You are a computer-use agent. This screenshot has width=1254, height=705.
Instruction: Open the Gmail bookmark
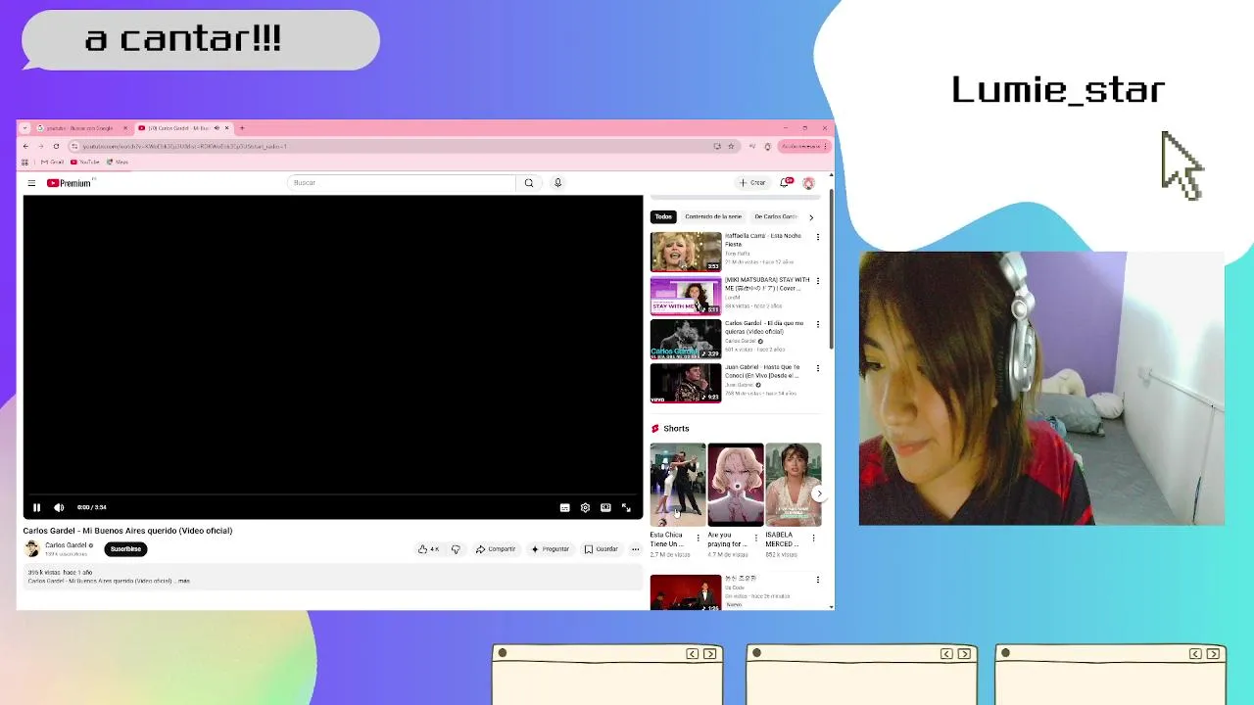[52, 162]
